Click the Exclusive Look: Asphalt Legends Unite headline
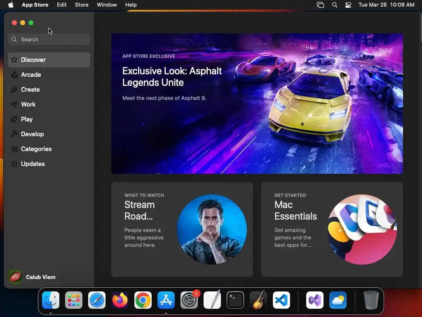The image size is (422, 317). [172, 76]
